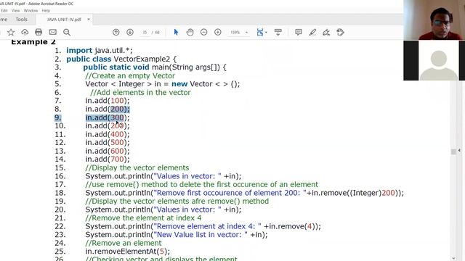
Task: Click '//Create an empty Vector' comment
Action: (130, 75)
